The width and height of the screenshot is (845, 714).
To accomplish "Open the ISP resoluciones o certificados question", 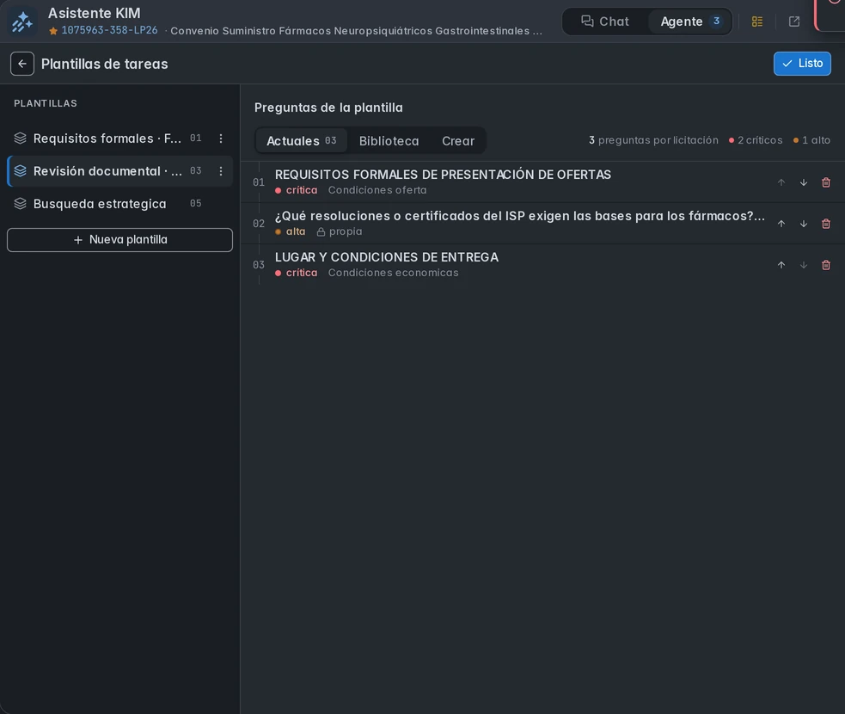I will [519, 216].
